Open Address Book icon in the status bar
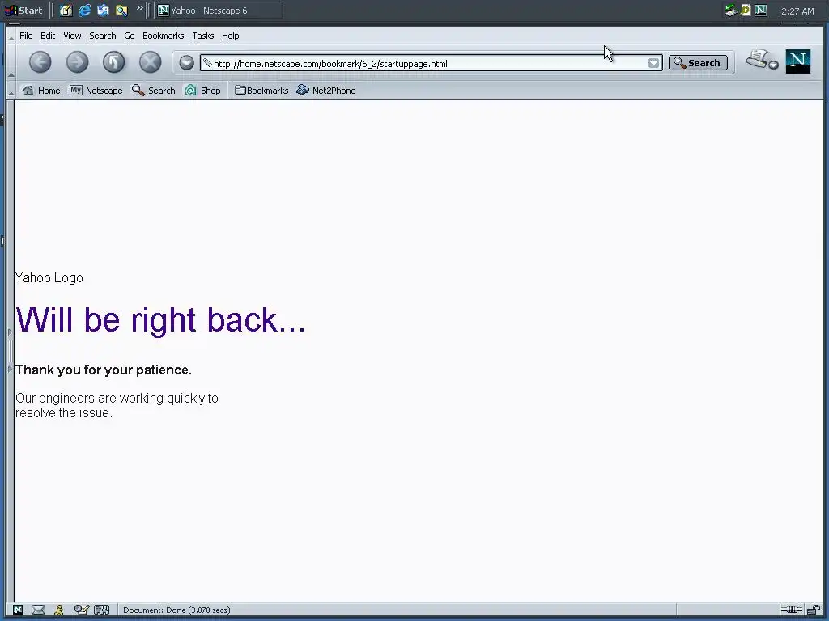This screenshot has height=621, width=829. click(101, 610)
